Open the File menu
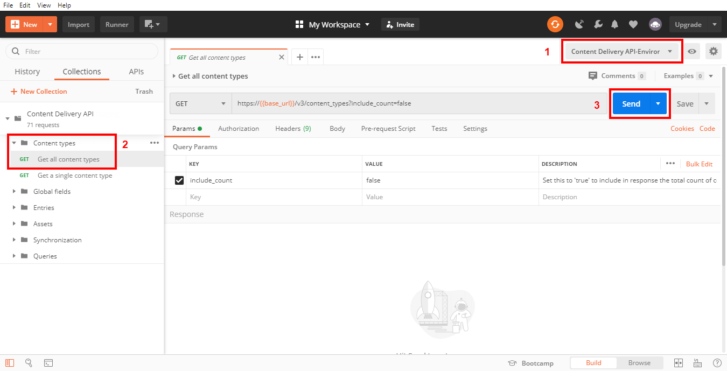This screenshot has width=727, height=371. pyautogui.click(x=8, y=5)
